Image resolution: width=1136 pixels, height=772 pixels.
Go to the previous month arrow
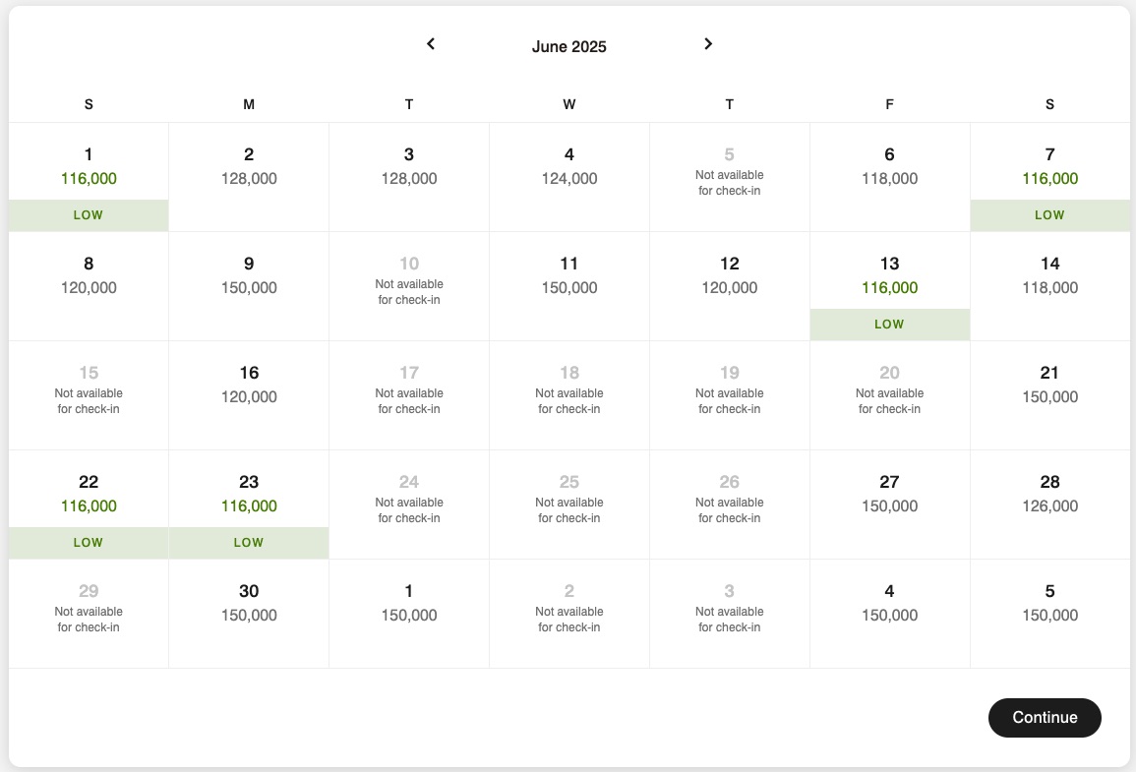coord(431,44)
